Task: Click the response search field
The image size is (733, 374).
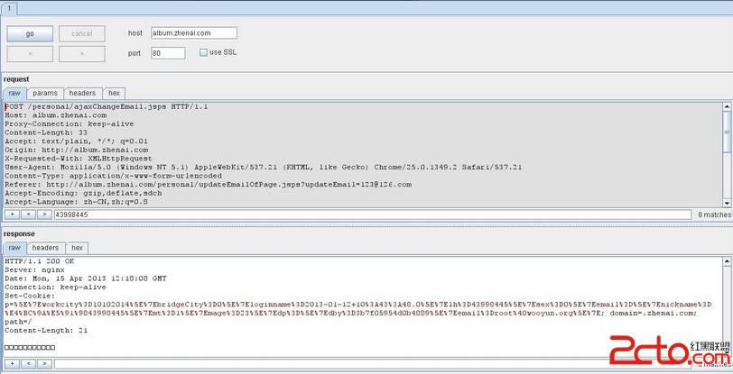Action: 372,364
